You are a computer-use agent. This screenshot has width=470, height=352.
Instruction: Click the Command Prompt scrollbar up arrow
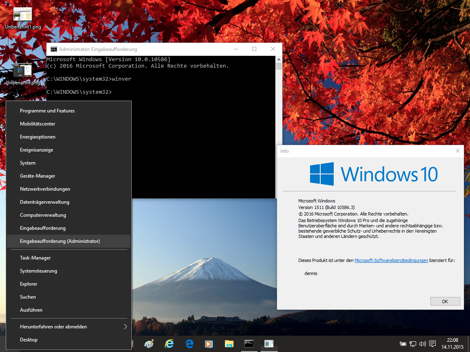tap(279, 59)
